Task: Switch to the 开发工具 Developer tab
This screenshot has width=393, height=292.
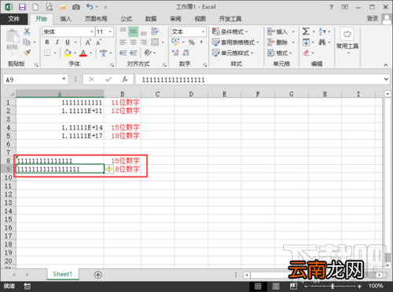Action: 230,19
